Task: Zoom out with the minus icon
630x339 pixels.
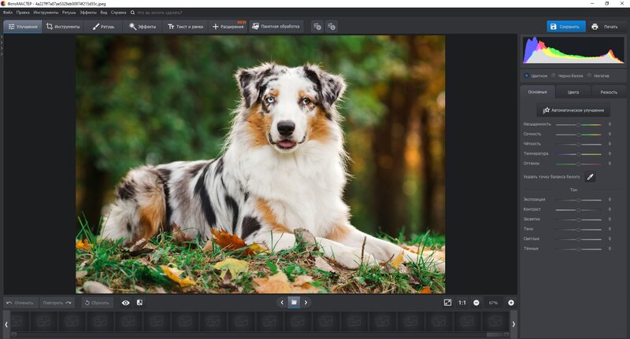Action: click(477, 302)
